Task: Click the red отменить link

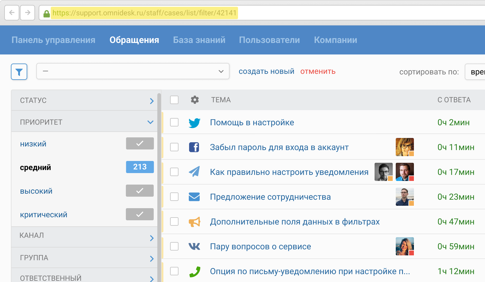Action: tap(318, 71)
